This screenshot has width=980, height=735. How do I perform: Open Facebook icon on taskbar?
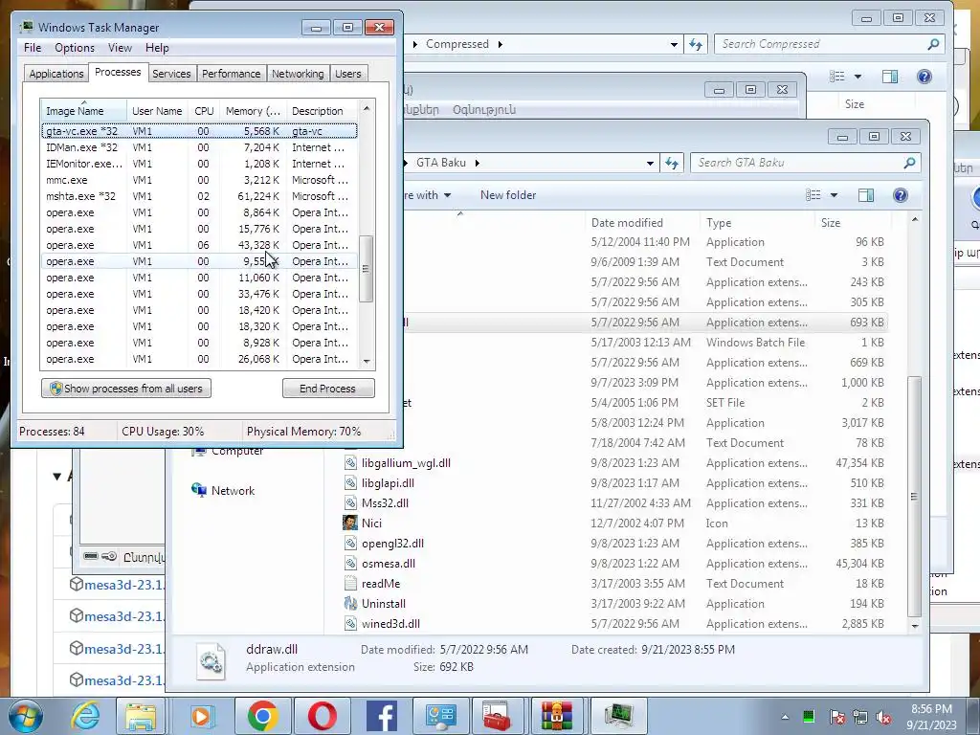click(382, 716)
